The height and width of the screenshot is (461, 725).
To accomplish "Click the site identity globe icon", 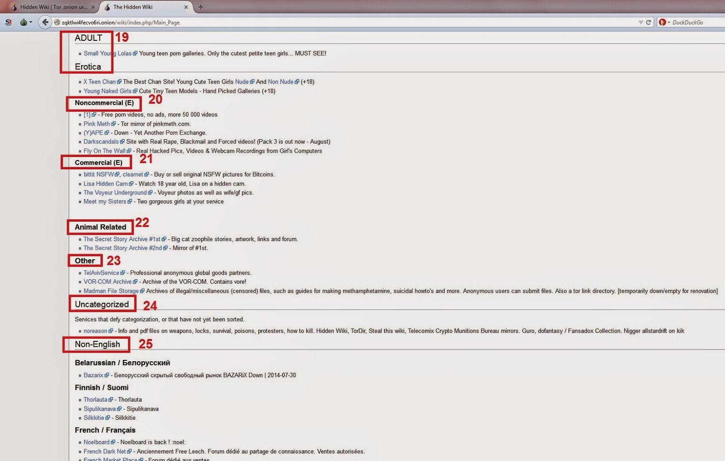I will click(x=57, y=22).
